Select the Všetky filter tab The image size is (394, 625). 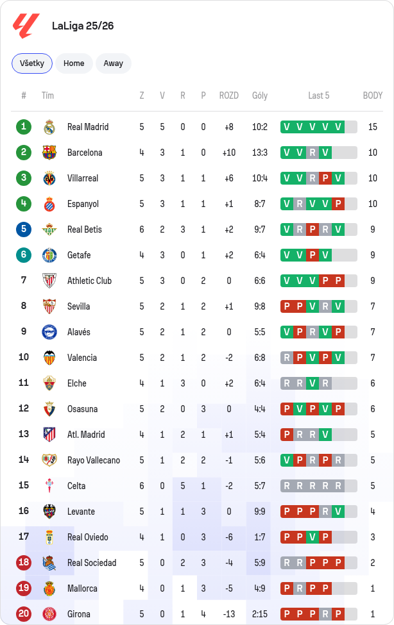pos(32,63)
